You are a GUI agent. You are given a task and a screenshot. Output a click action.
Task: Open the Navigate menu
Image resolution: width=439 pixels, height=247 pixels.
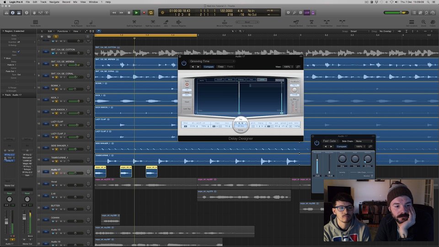[x=54, y=2]
